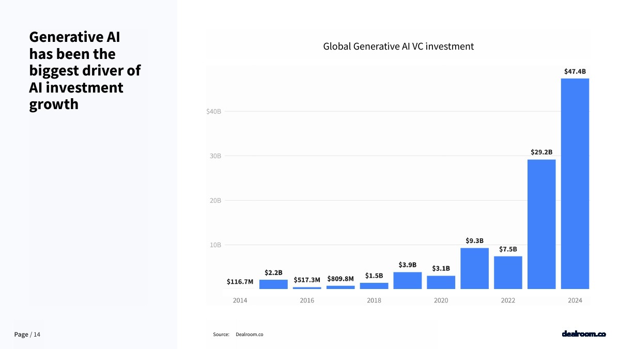The height and width of the screenshot is (349, 620).
Task: Click the dealroom.co logo in the footer
Action: coord(583,334)
